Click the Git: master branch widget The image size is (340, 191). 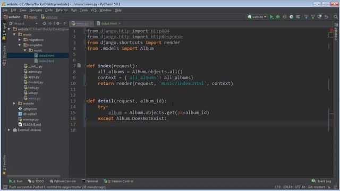[317, 187]
